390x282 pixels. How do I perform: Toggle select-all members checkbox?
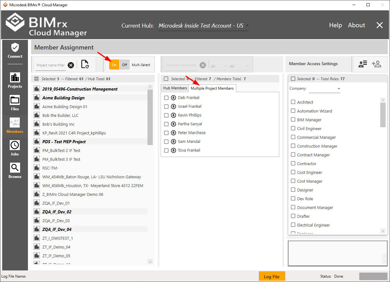(166, 79)
